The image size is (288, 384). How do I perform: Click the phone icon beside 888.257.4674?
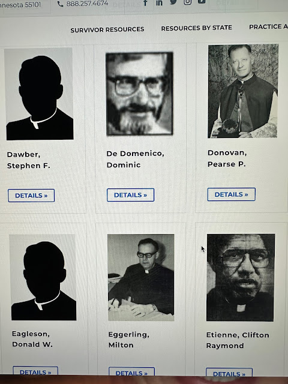point(60,4)
